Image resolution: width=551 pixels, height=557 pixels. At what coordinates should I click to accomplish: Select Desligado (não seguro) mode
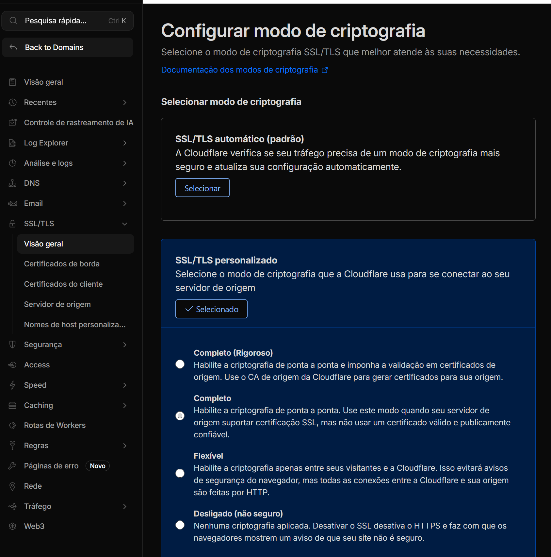[180, 525]
